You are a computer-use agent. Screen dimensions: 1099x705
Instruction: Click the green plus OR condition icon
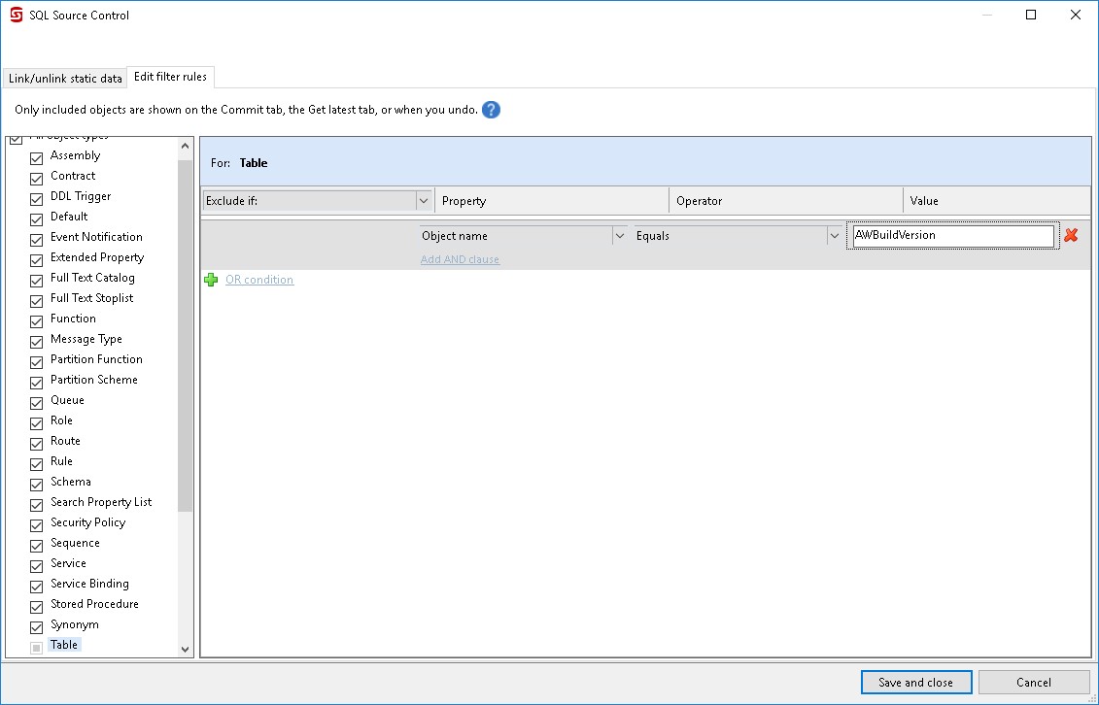211,280
